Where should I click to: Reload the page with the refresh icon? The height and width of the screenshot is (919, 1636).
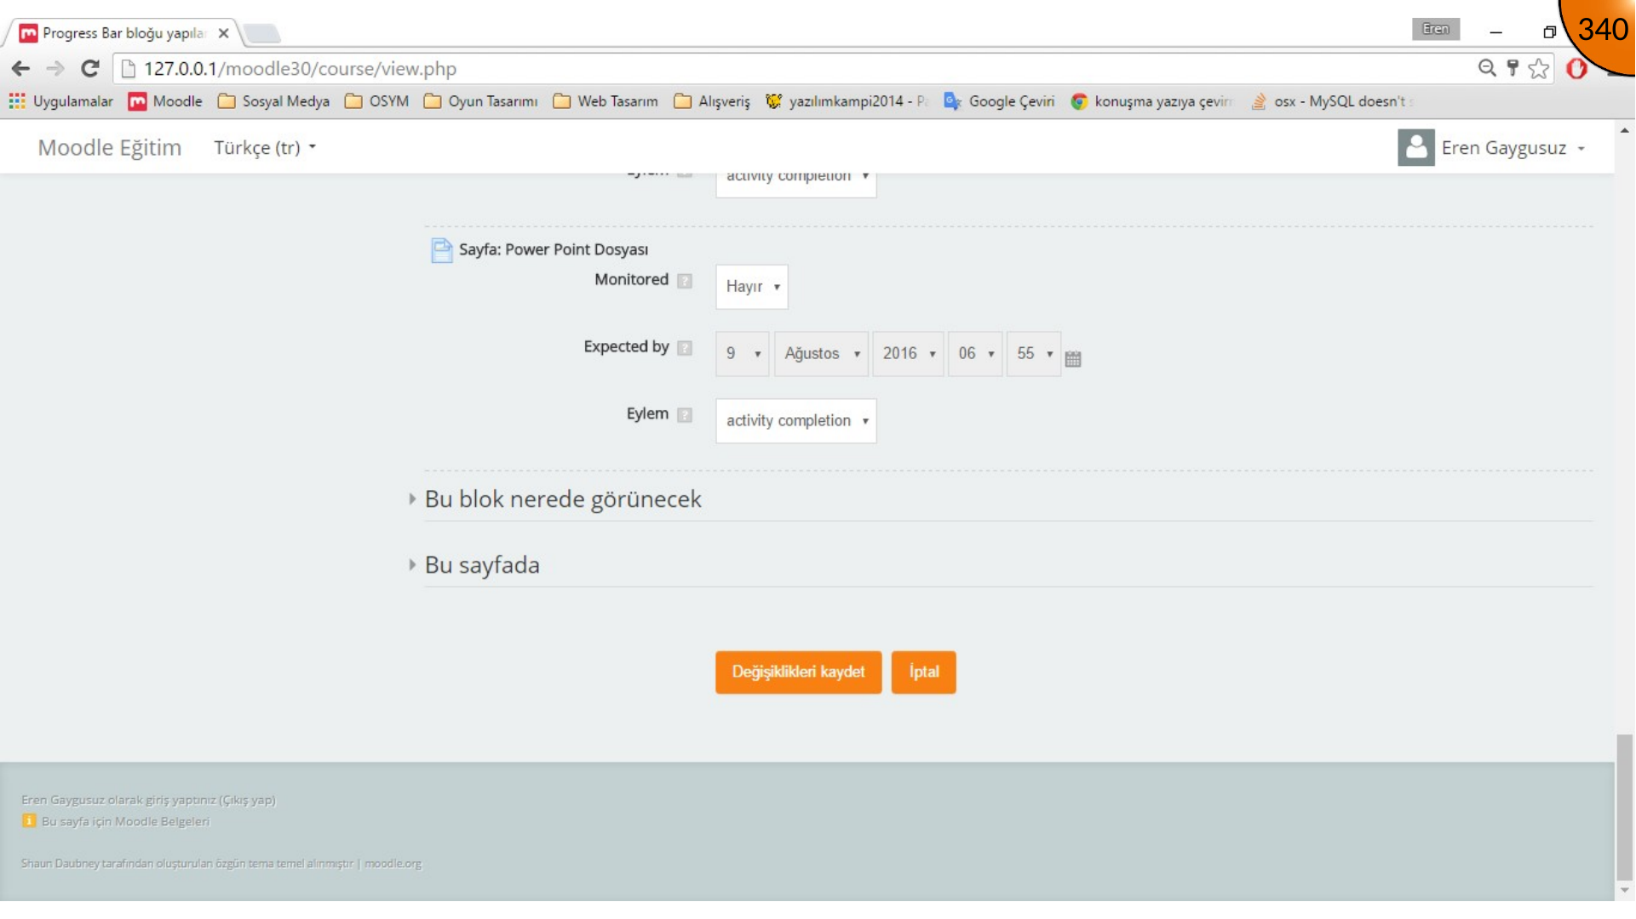[90, 69]
